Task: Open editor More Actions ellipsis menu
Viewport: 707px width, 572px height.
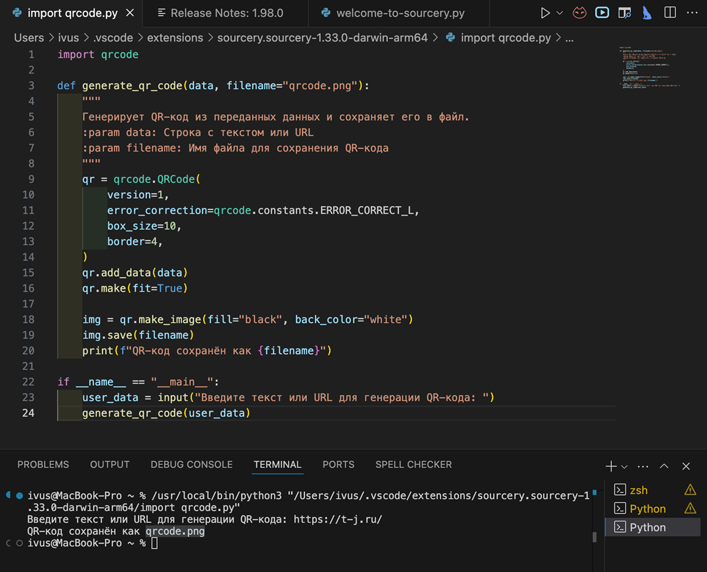Action: (692, 13)
